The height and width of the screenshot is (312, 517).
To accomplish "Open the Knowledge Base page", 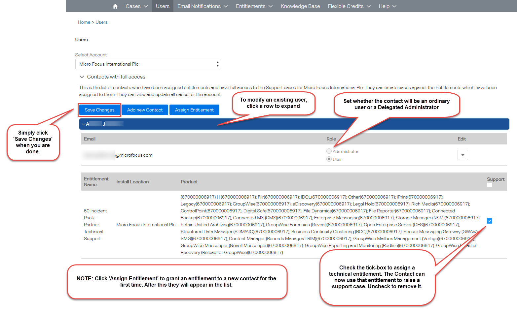I will pos(300,6).
